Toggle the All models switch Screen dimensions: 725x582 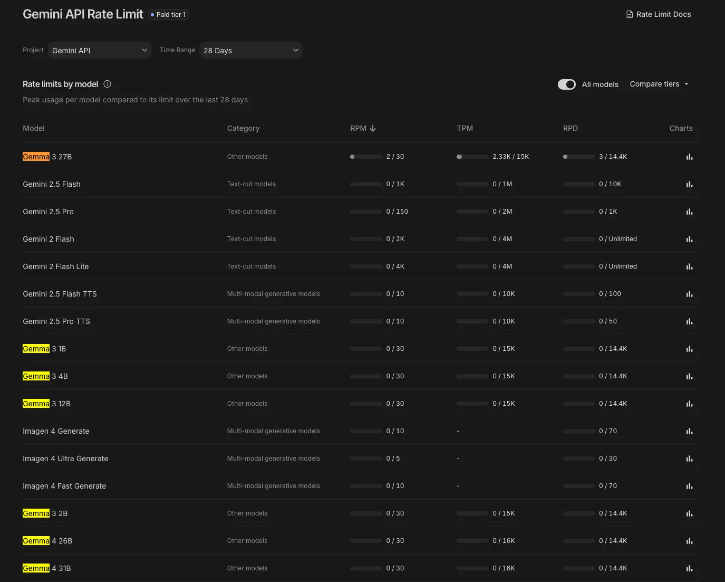(x=567, y=84)
